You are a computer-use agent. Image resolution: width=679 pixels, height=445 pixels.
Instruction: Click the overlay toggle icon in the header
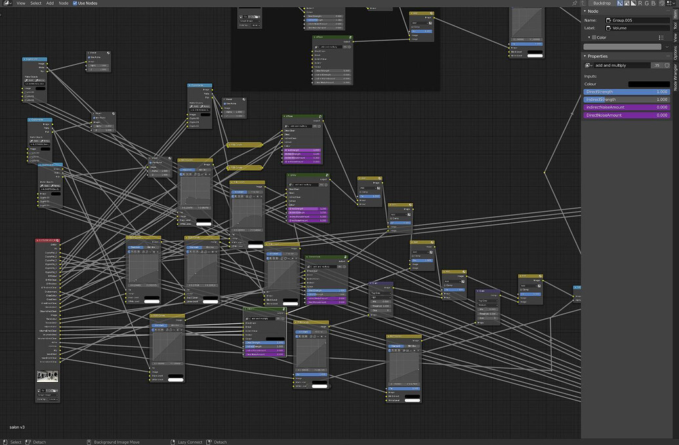[662, 3]
